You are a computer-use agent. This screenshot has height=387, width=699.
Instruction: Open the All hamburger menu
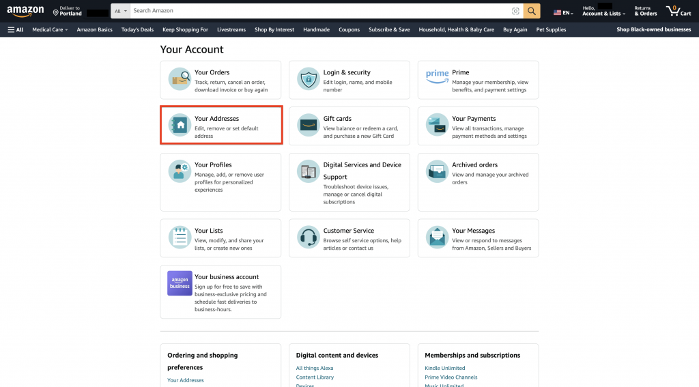(x=15, y=30)
